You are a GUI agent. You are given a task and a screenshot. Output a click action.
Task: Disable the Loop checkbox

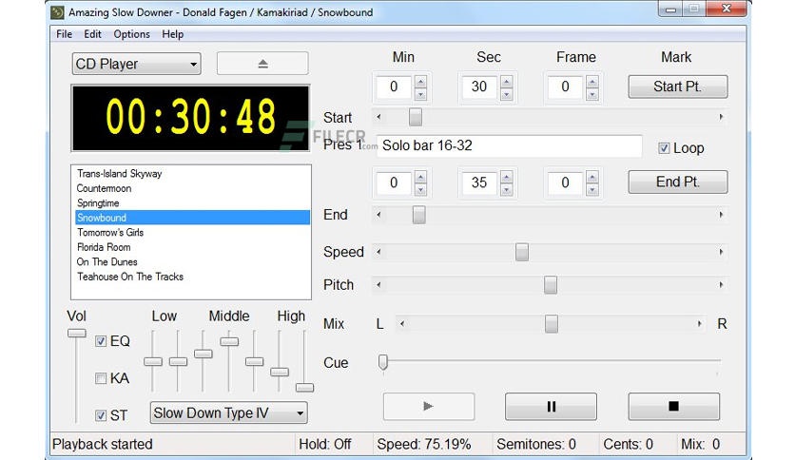pos(664,148)
